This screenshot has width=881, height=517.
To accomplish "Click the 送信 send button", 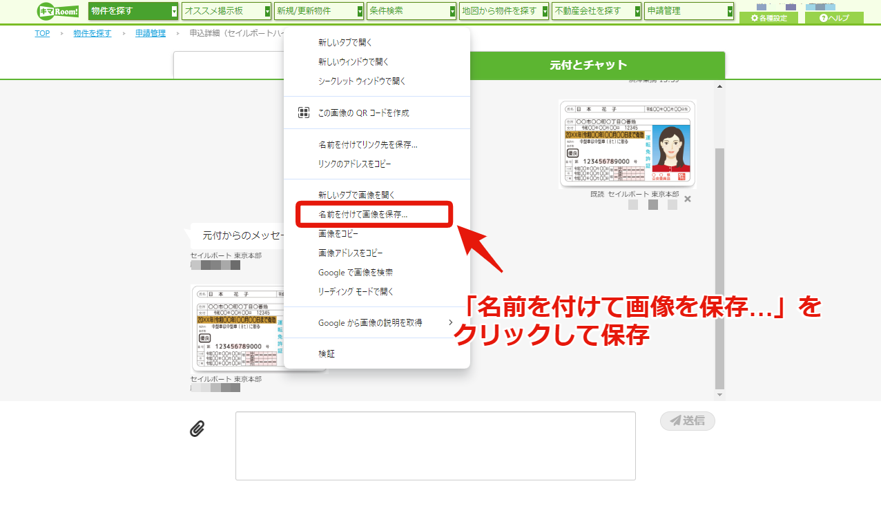I will pos(688,421).
